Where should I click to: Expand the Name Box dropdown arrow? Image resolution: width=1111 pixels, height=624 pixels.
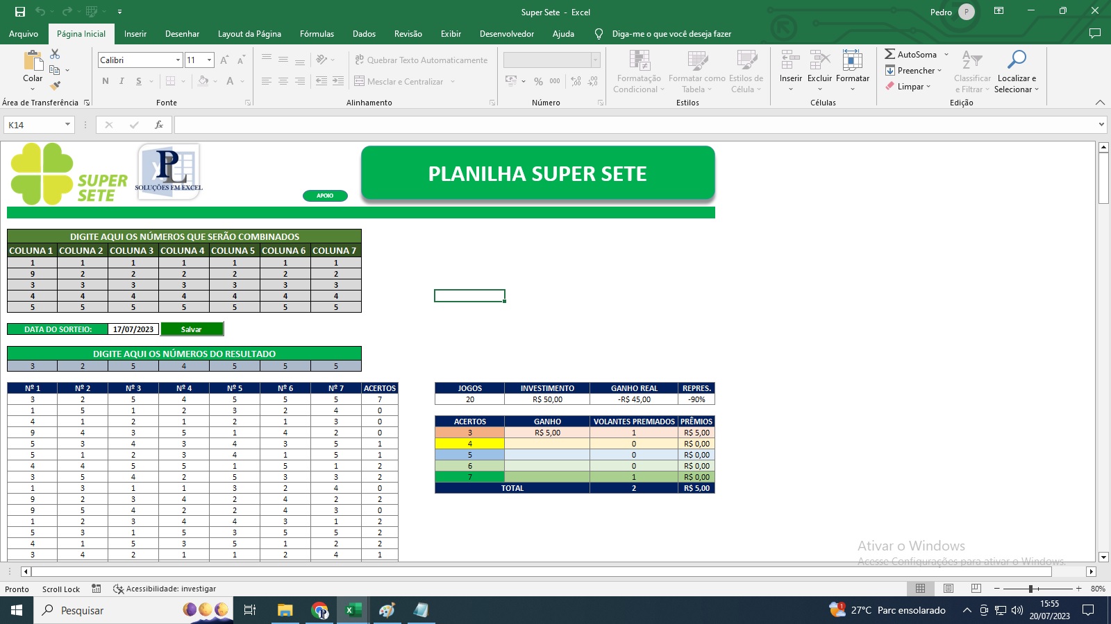click(x=67, y=125)
